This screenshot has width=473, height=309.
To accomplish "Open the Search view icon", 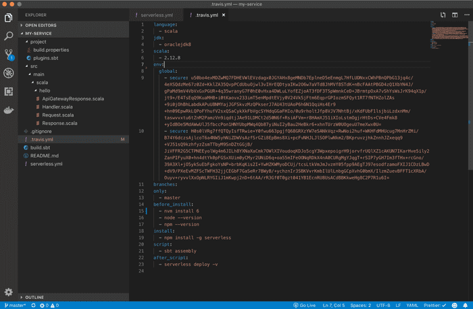I will 8,36.
